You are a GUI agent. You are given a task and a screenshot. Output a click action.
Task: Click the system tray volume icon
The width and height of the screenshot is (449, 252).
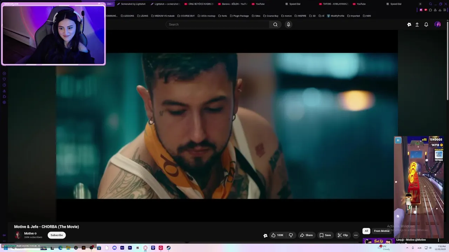coord(430,248)
